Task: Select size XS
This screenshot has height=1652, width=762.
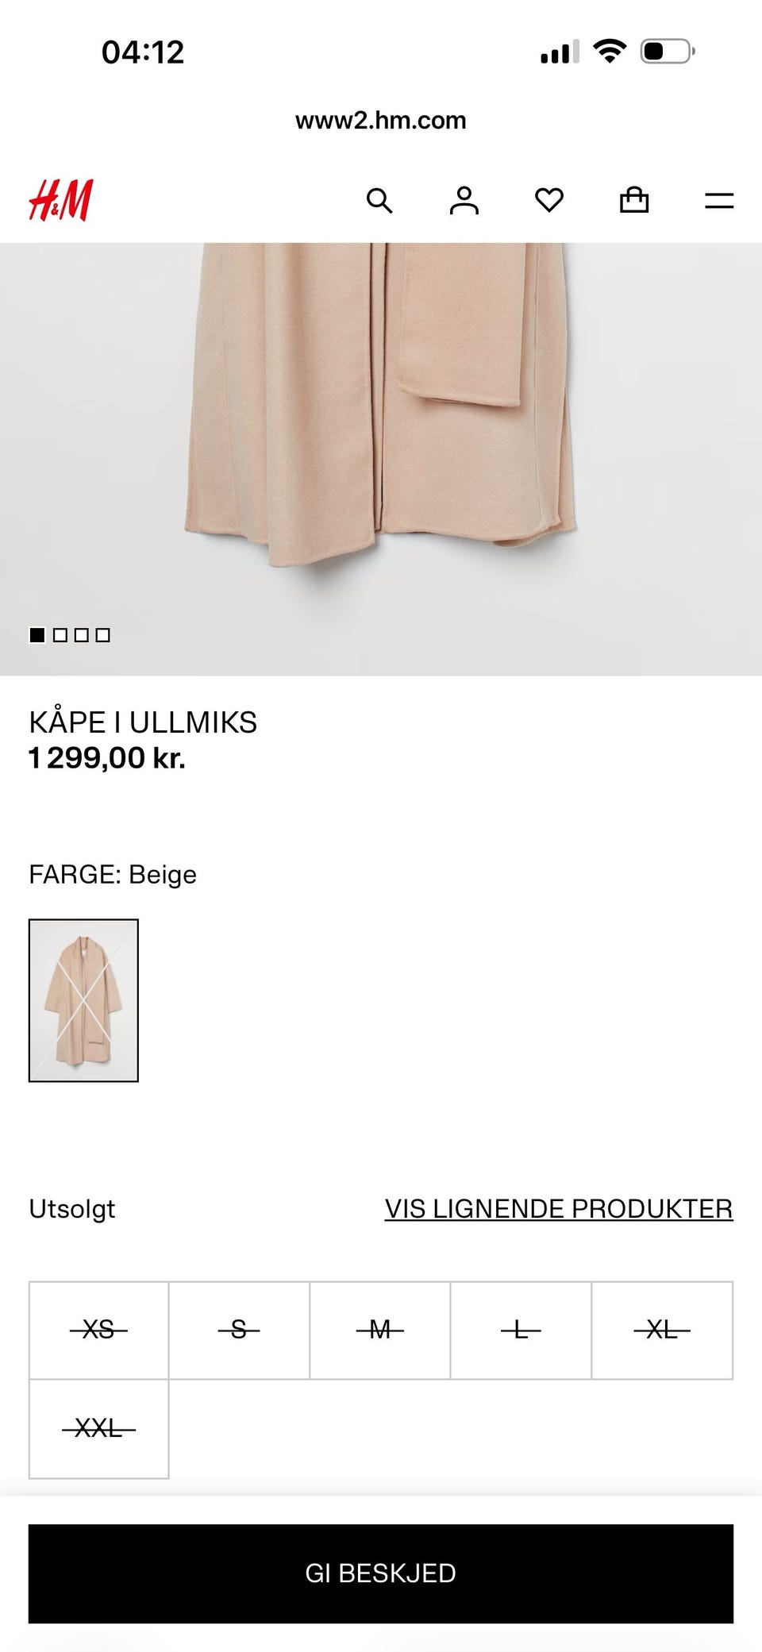Action: [x=98, y=1330]
